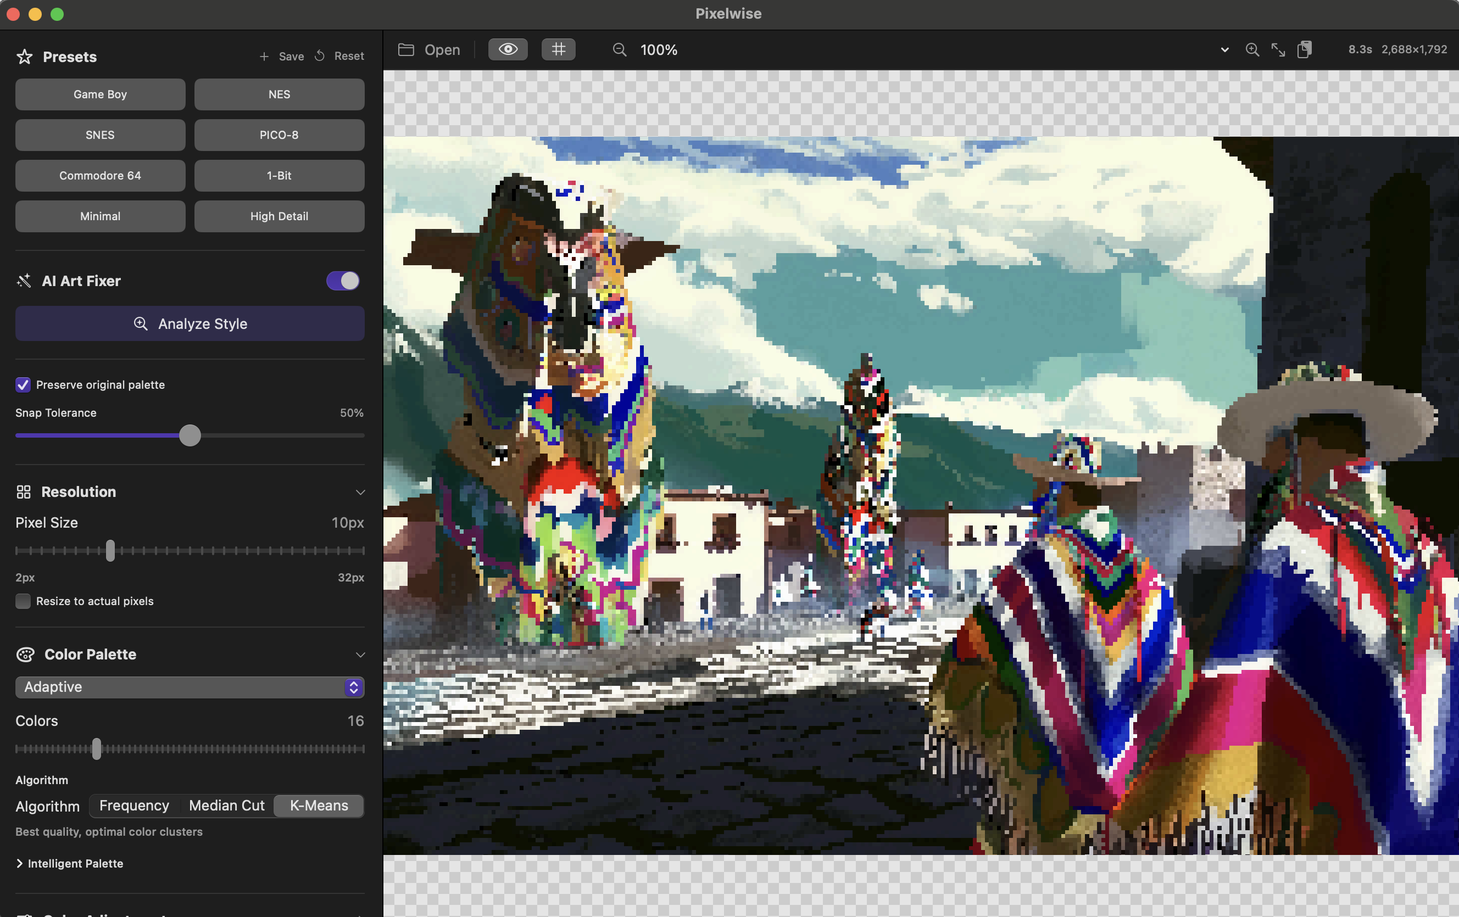The image size is (1459, 917).
Task: Click the folder Open icon
Action: click(x=405, y=49)
